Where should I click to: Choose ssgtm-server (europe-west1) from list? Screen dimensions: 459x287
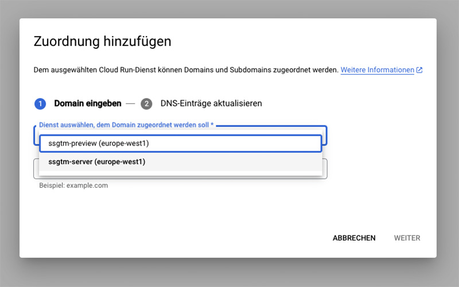point(181,162)
